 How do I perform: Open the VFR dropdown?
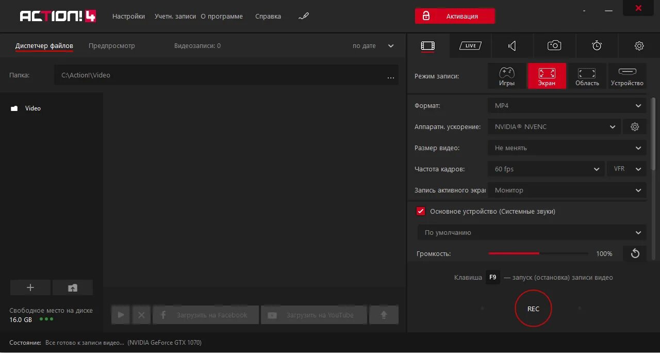pyautogui.click(x=627, y=169)
